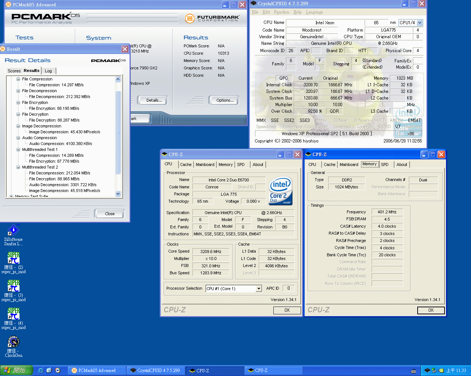The image size is (471, 376).
Task: Click the Windows Start button
Action: (x=17, y=370)
